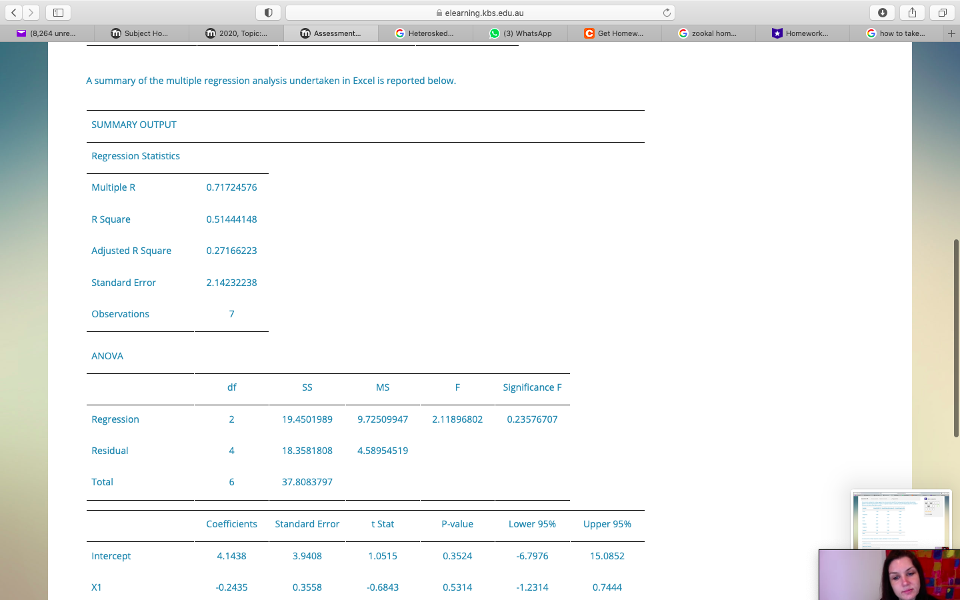Click the ANOVA heading
960x600 pixels.
(107, 356)
